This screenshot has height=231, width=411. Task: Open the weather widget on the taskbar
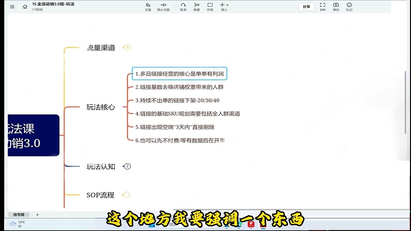tap(18, 224)
